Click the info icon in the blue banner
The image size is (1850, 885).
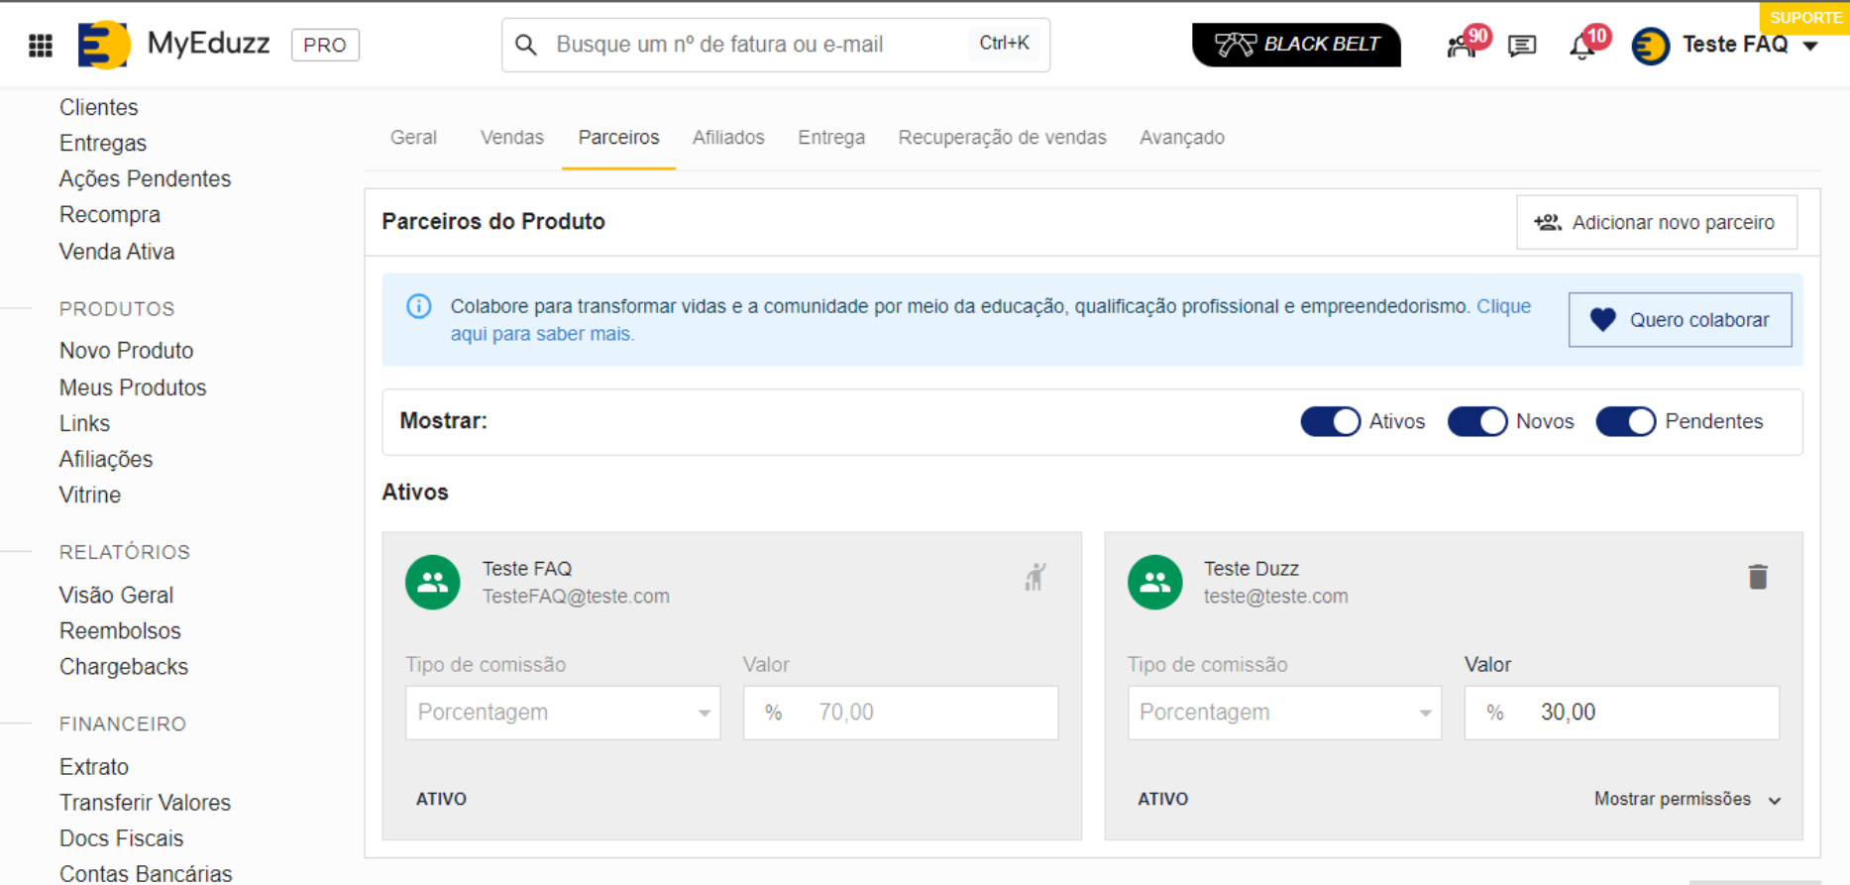tap(419, 306)
